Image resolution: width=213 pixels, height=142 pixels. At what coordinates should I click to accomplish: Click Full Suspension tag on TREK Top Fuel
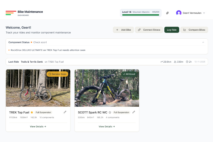tap(43, 112)
